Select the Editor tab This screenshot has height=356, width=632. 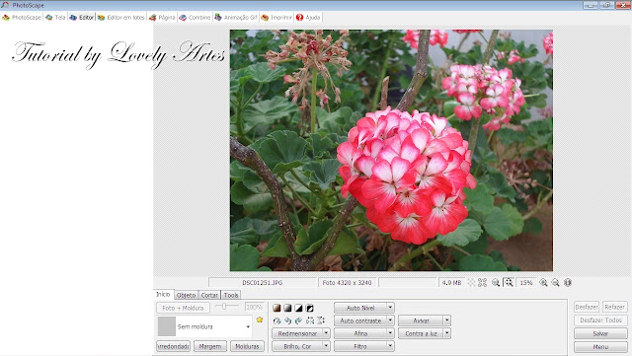pyautogui.click(x=81, y=18)
